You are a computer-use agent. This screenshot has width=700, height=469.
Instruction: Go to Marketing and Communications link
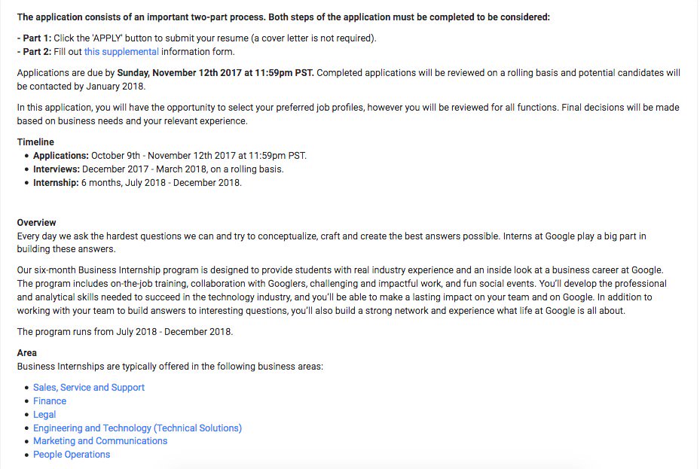100,441
